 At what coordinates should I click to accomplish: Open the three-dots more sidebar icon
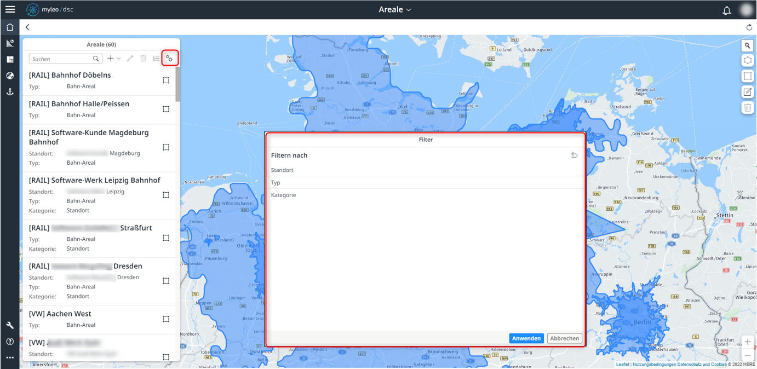pos(10,358)
